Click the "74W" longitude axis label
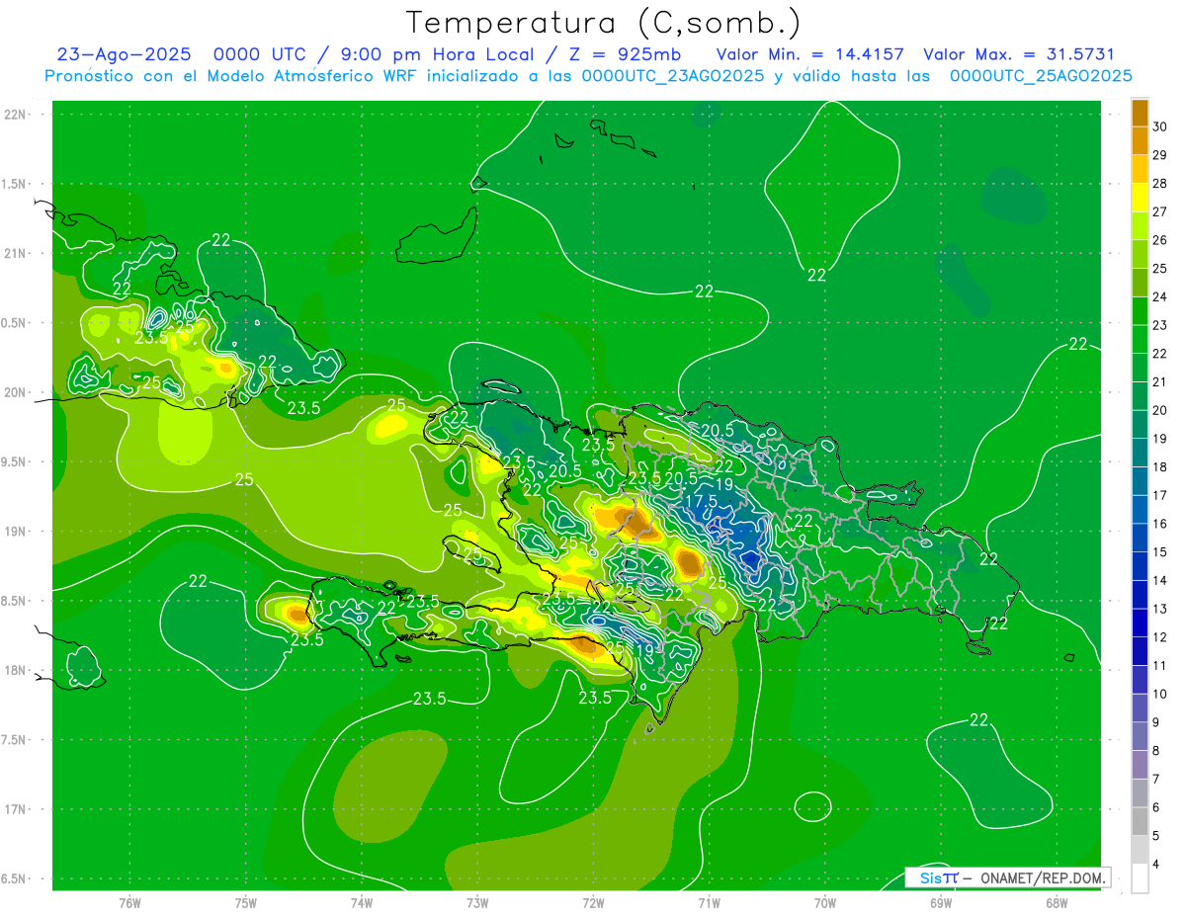Viewport: 1186px width, 916px height. click(361, 903)
